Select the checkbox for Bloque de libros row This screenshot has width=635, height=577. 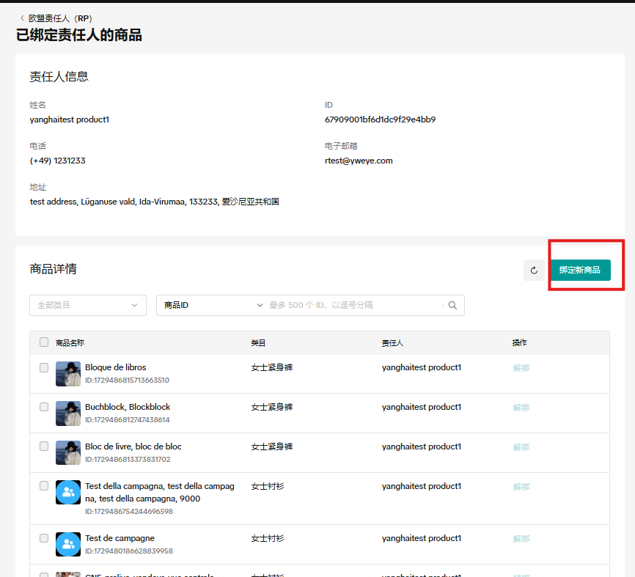point(43,368)
